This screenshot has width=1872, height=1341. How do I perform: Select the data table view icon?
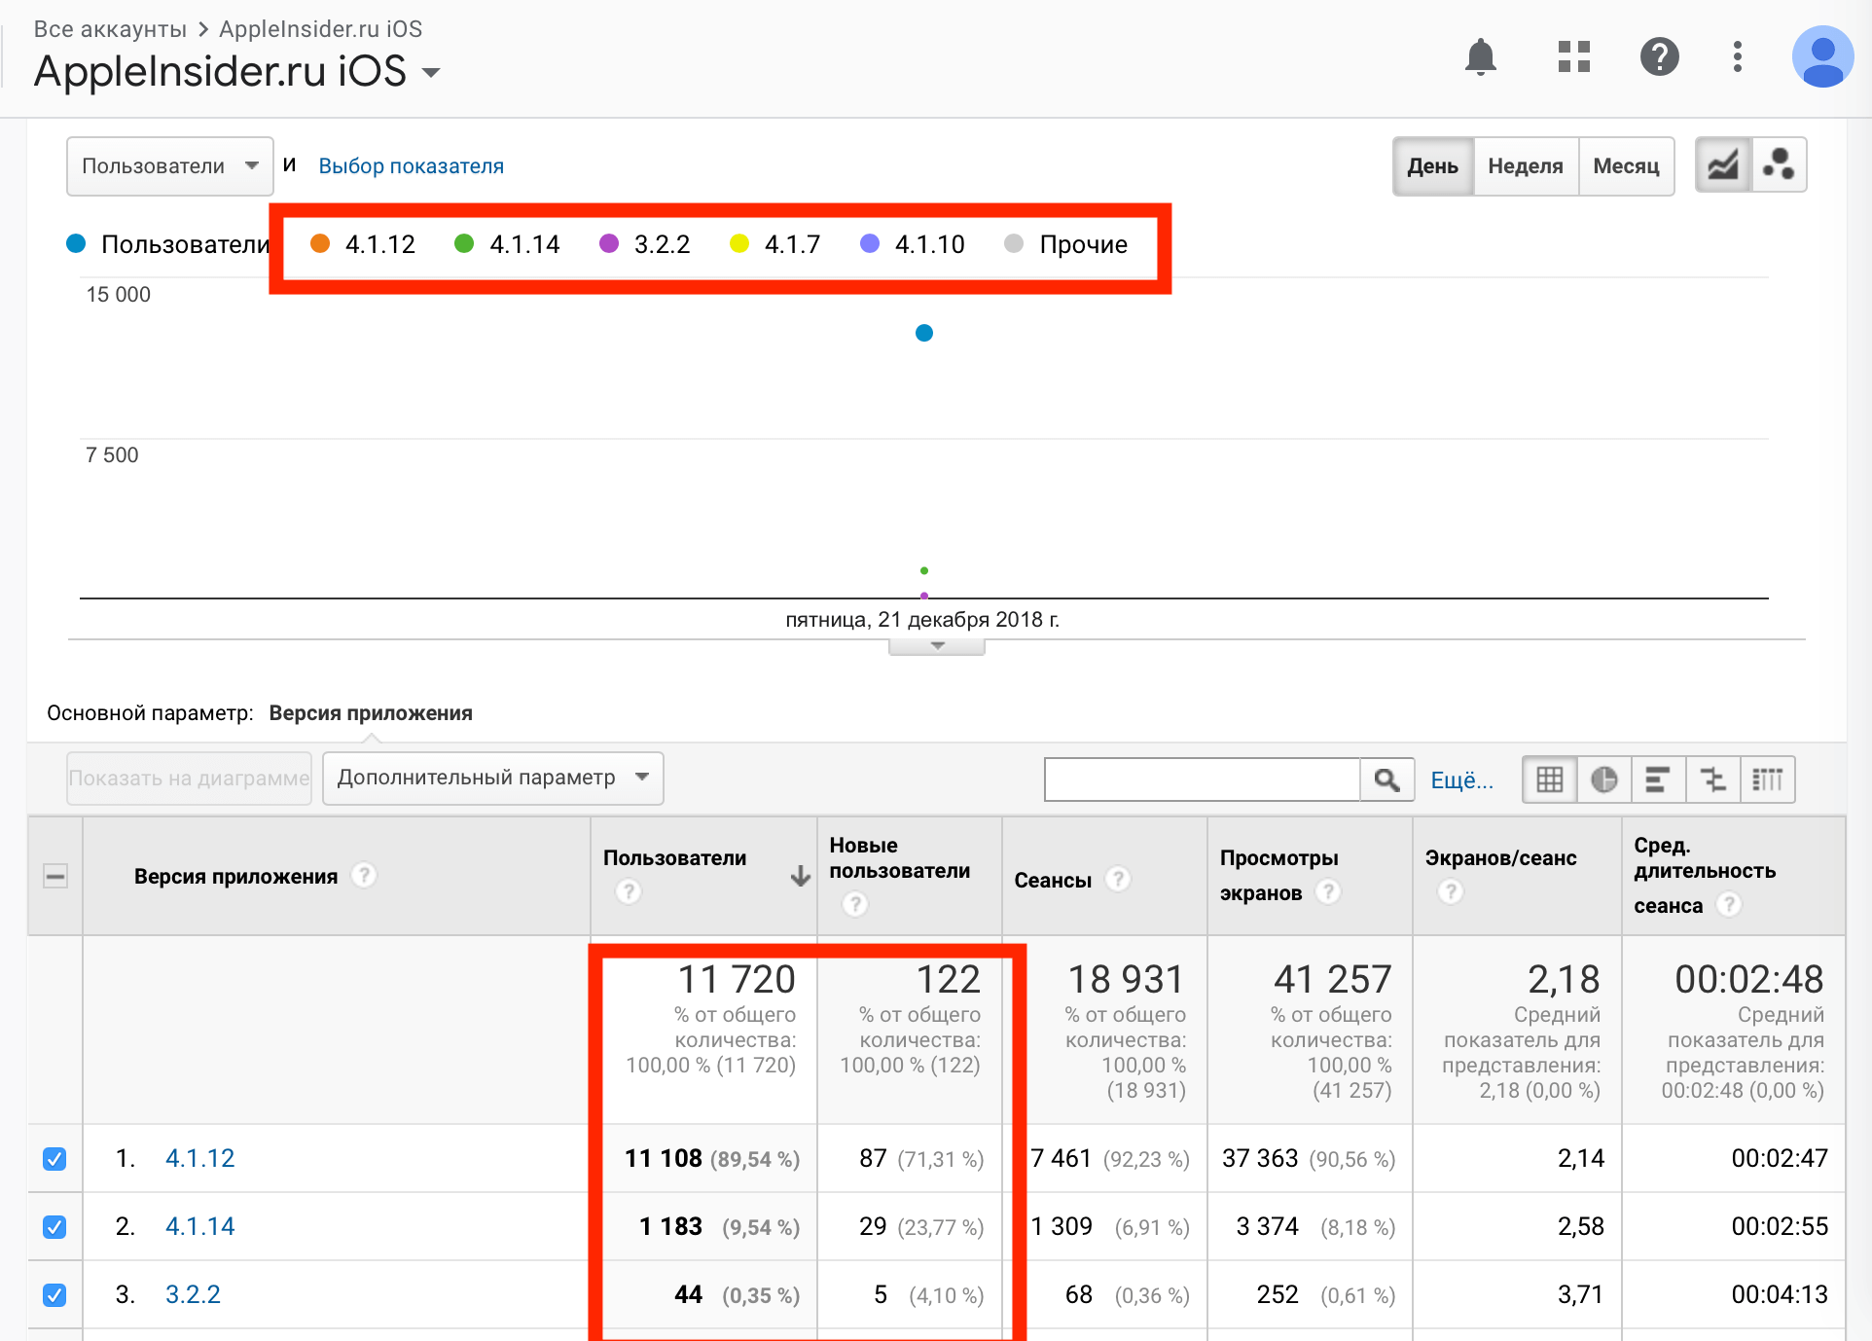tap(1550, 779)
